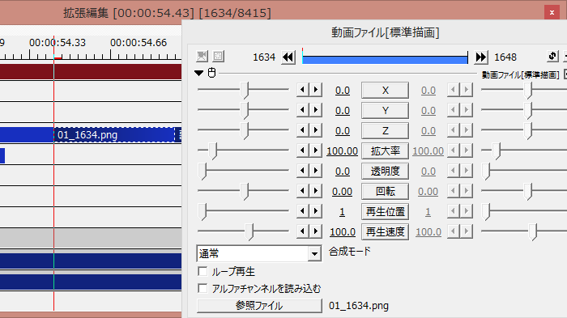Click the dark red top layer object
This screenshot has height=318, width=567.
[91, 71]
